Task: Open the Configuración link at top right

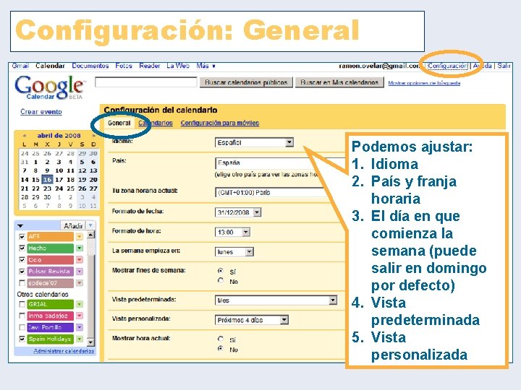Action: [x=448, y=66]
